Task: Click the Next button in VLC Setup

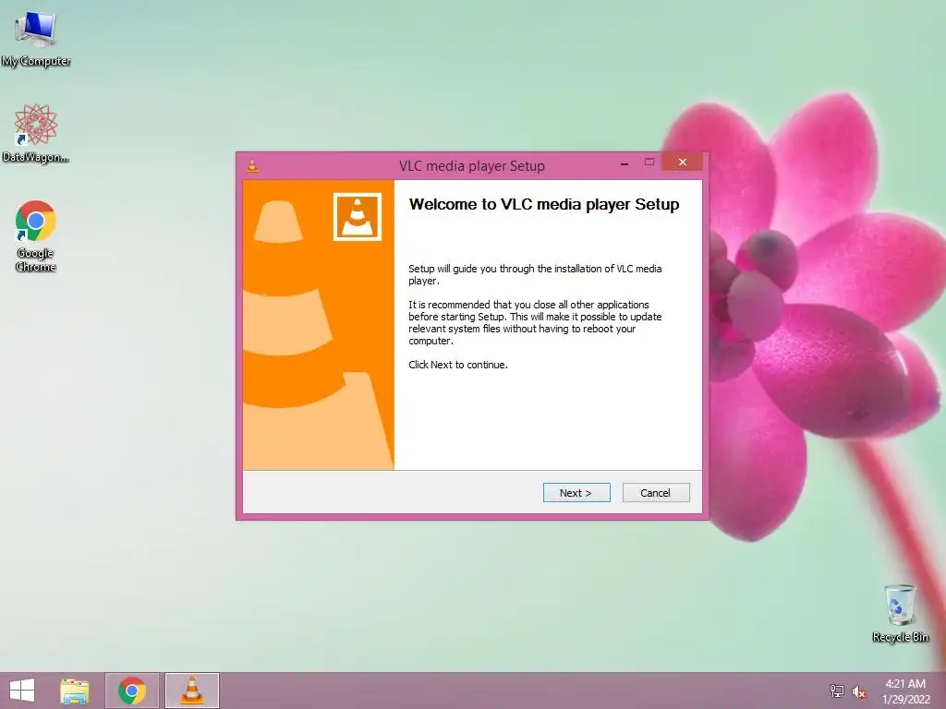Action: [x=576, y=493]
